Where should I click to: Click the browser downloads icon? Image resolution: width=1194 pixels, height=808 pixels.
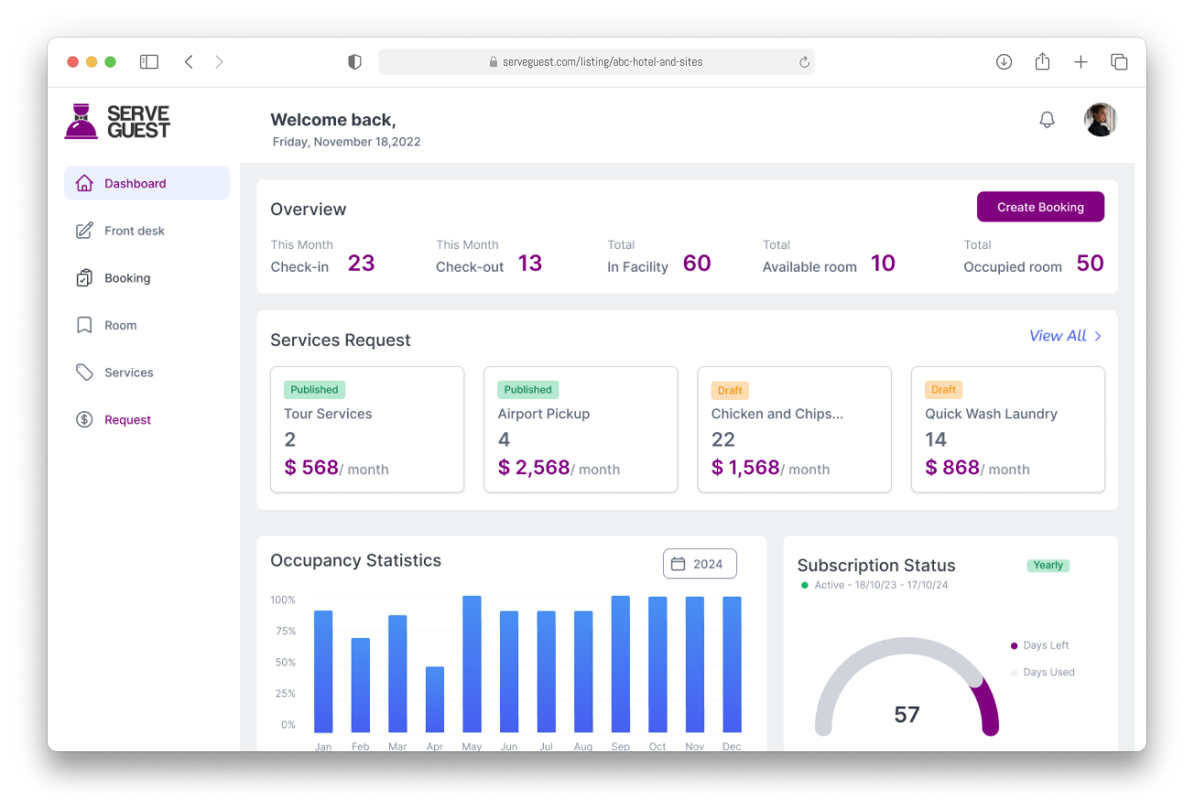(x=1004, y=62)
